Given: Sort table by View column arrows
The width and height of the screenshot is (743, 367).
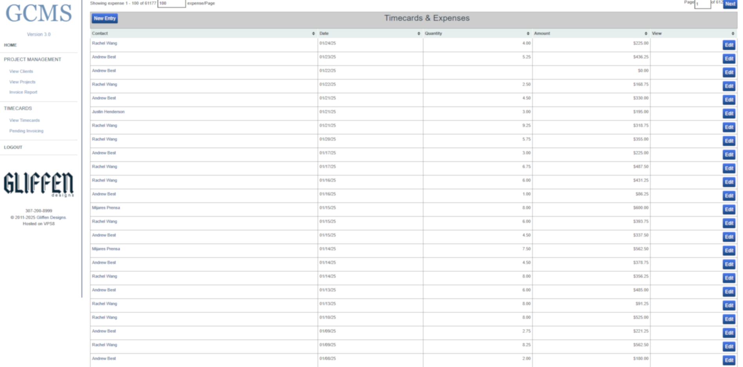Looking at the screenshot, I should coord(733,34).
